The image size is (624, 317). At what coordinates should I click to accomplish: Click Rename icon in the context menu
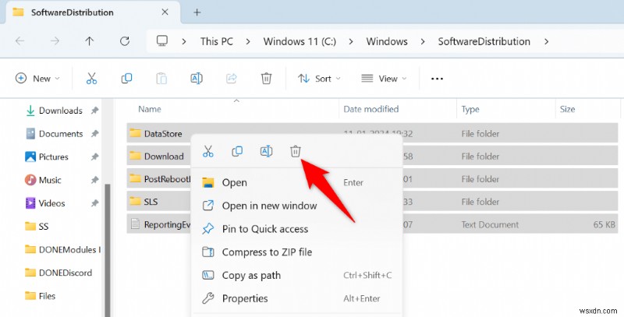pos(266,151)
